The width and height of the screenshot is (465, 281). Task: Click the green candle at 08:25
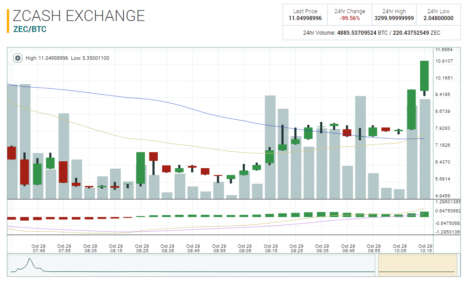[x=141, y=168]
